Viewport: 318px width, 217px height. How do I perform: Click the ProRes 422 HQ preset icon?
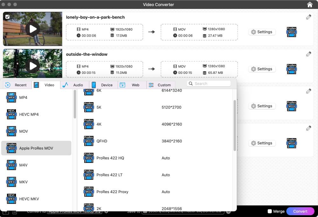coord(89,158)
